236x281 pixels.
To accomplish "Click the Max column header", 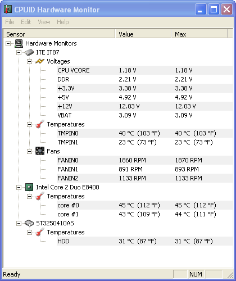I will 199,34.
